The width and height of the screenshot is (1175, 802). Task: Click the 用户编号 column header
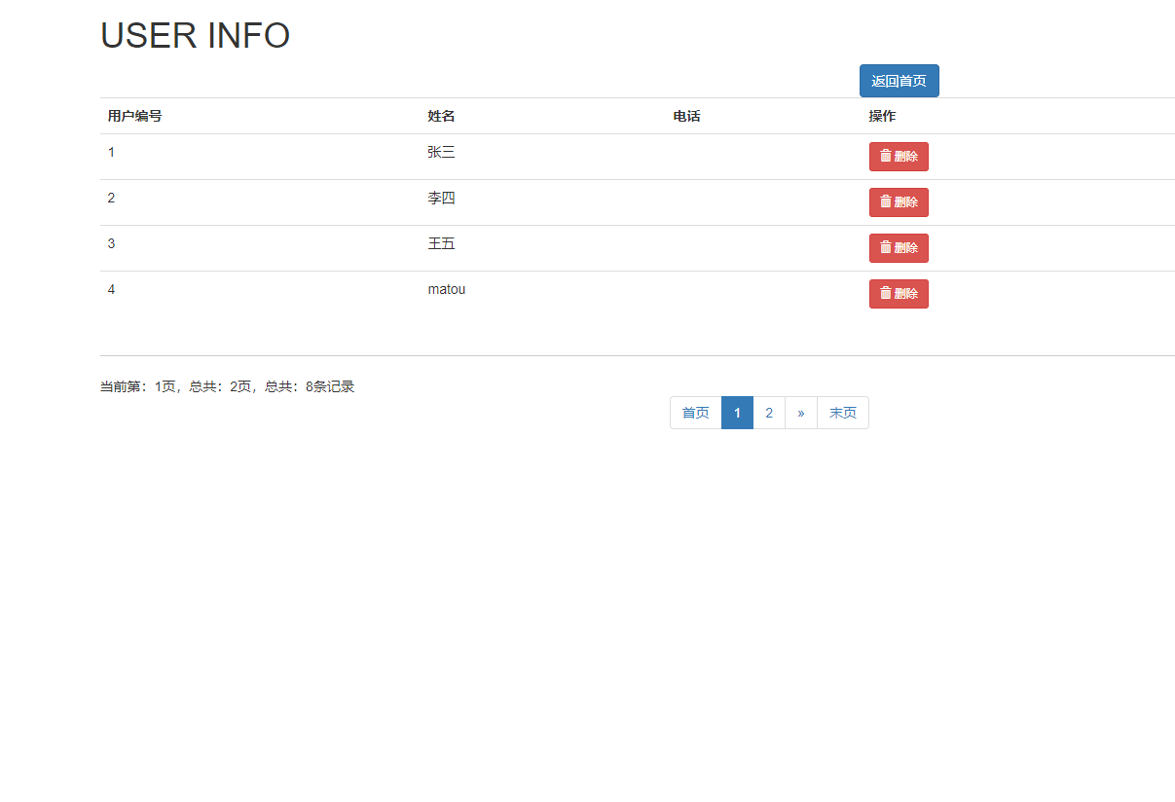click(x=134, y=116)
